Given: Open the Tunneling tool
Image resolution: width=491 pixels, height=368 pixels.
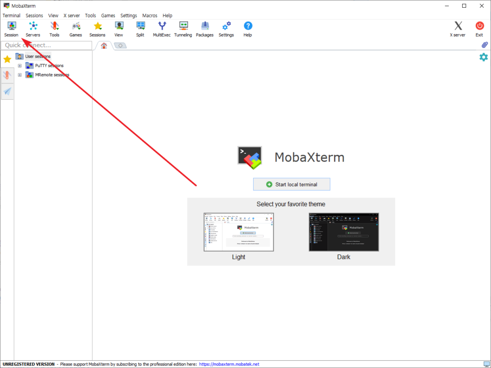Looking at the screenshot, I should (183, 29).
